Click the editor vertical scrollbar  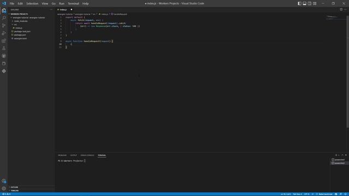point(347,71)
